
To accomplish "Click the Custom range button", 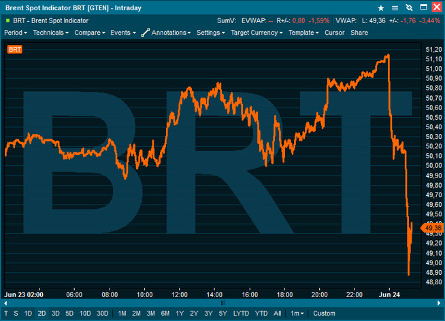I will [324, 314].
